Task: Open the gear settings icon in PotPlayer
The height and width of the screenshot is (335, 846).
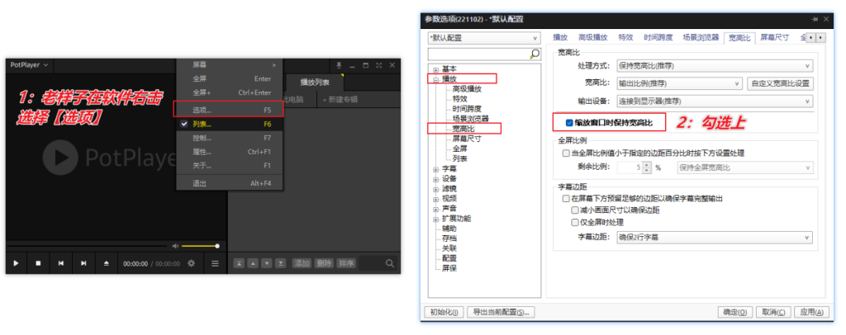Action: pyautogui.click(x=191, y=263)
